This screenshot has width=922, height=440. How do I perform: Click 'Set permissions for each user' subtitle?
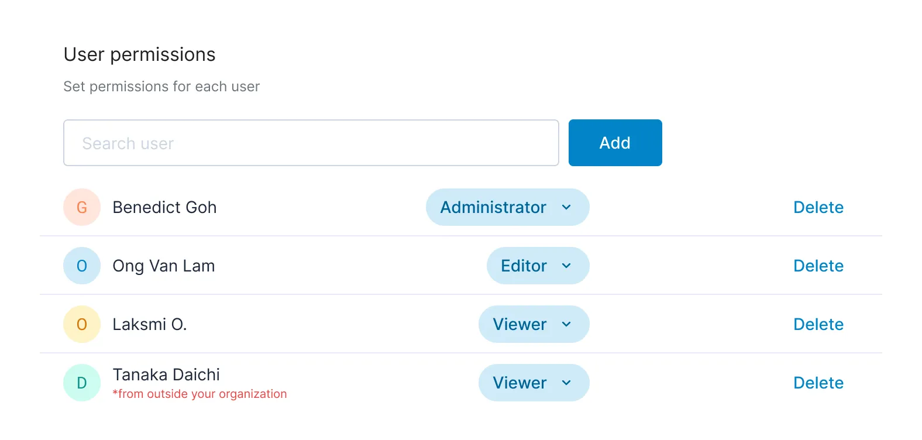click(x=161, y=87)
